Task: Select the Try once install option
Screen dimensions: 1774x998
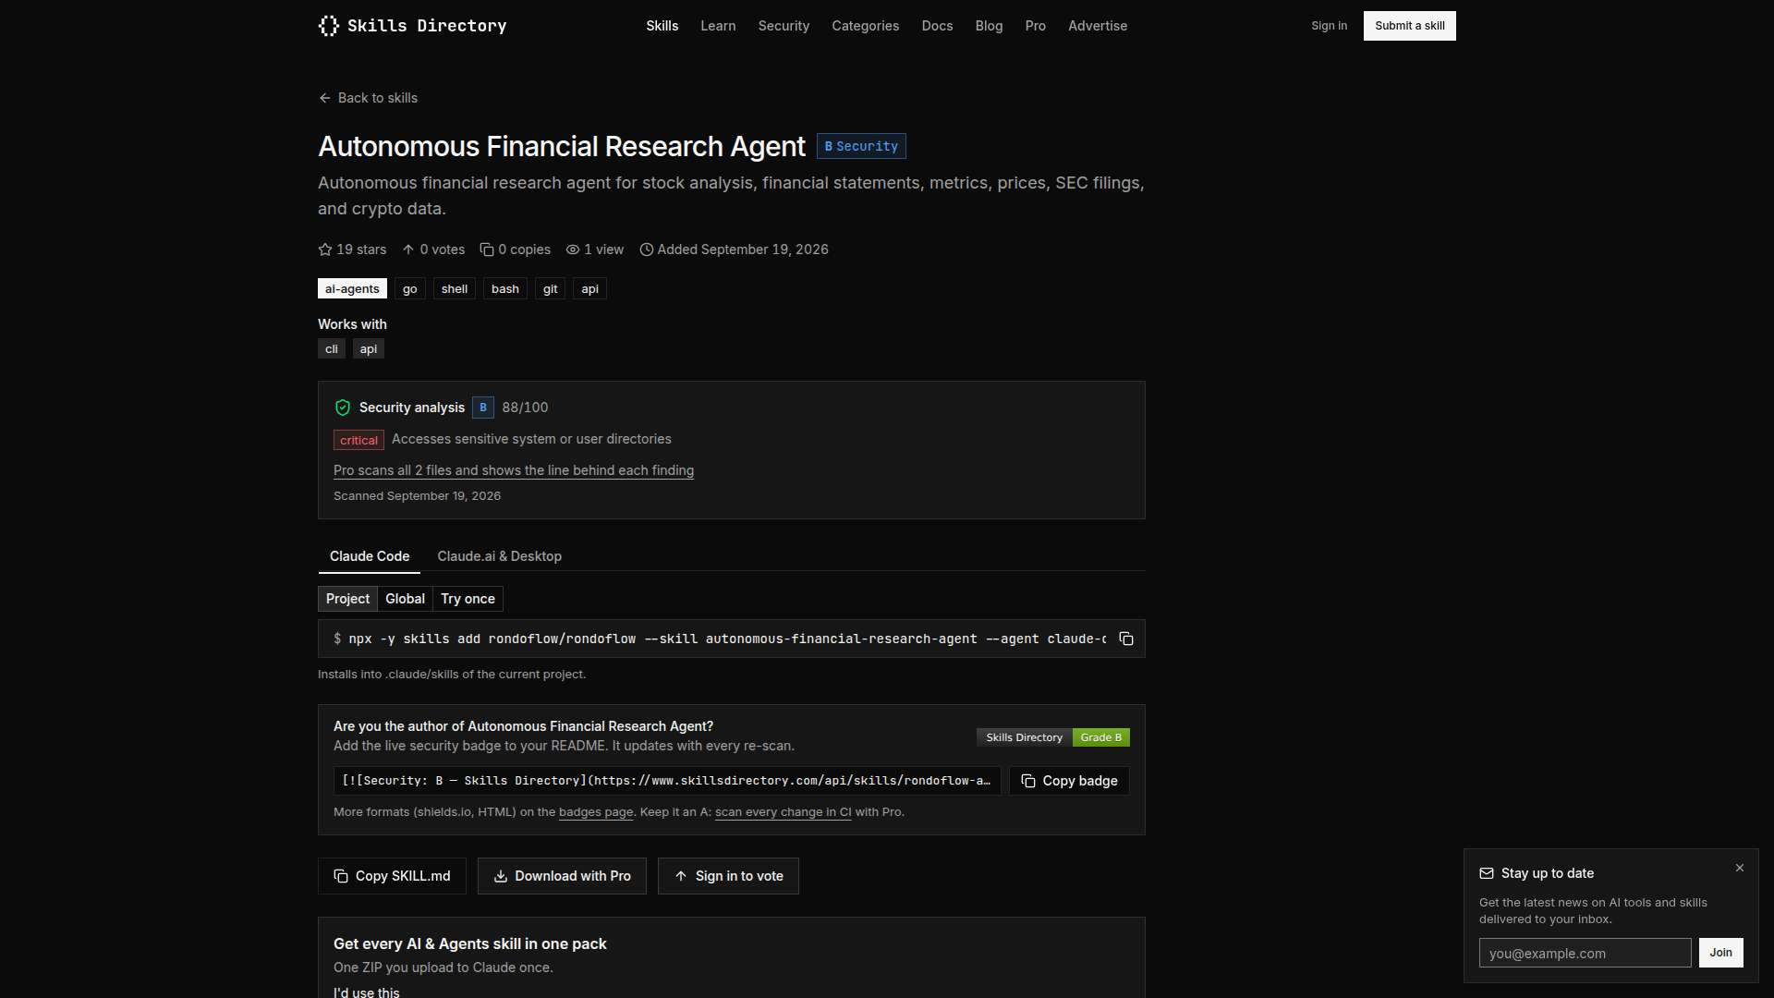Action: point(468,599)
